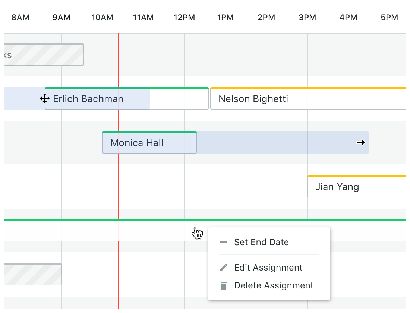The width and height of the screenshot is (410, 313).
Task: Click the trash icon for Delete Assignment
Action: click(224, 286)
